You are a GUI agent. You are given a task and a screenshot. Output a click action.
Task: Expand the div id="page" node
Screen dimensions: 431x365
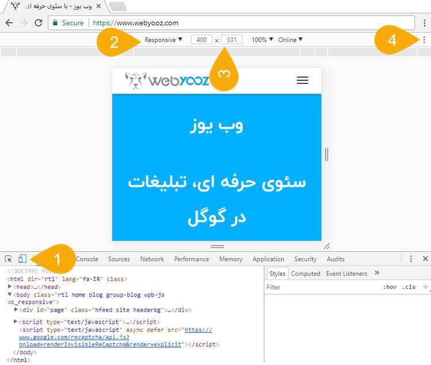point(16,309)
